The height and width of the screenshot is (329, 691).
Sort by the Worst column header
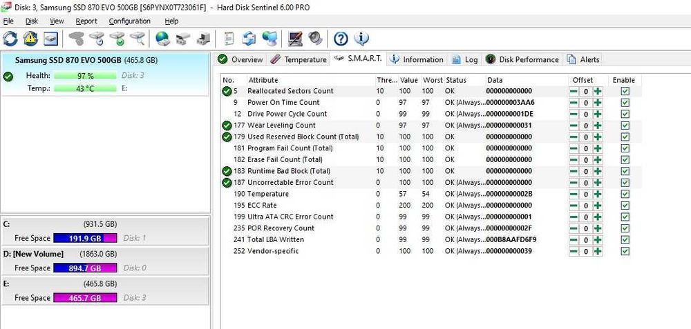[x=433, y=80]
